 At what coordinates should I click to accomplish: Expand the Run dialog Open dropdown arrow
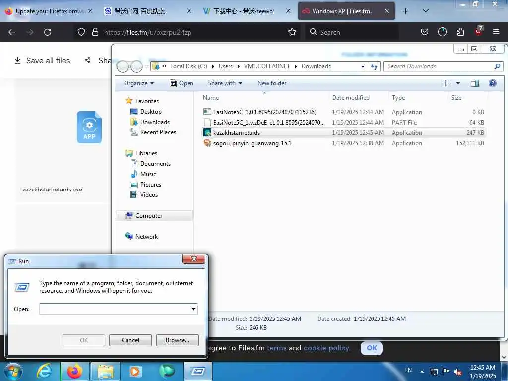(193, 309)
